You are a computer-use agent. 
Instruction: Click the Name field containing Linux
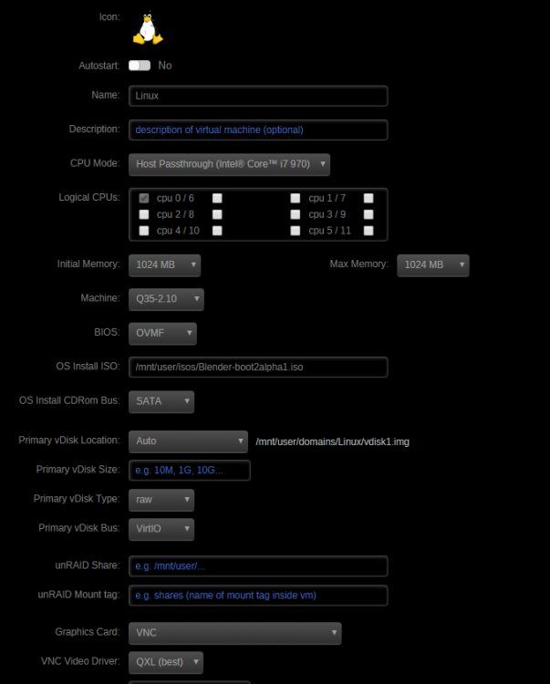[x=258, y=96]
